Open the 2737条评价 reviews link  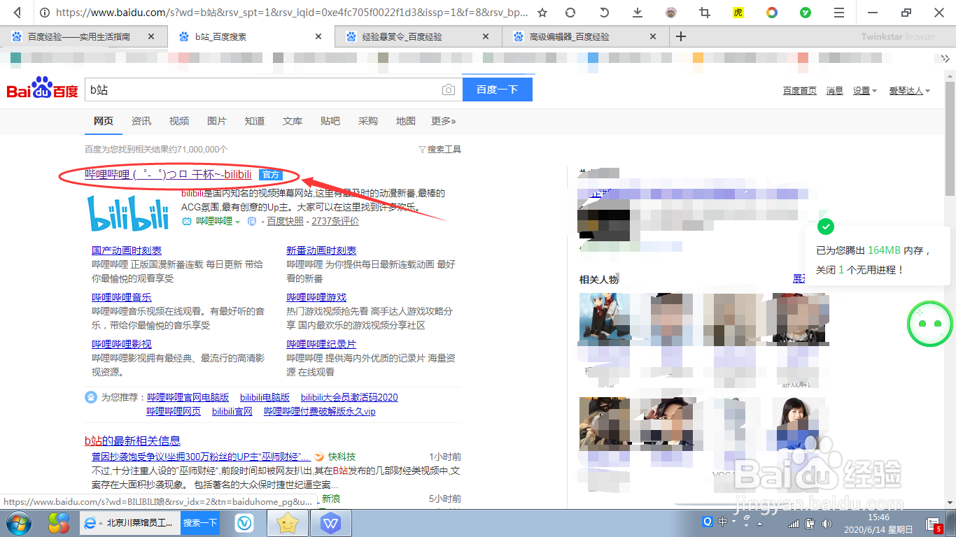[335, 221]
